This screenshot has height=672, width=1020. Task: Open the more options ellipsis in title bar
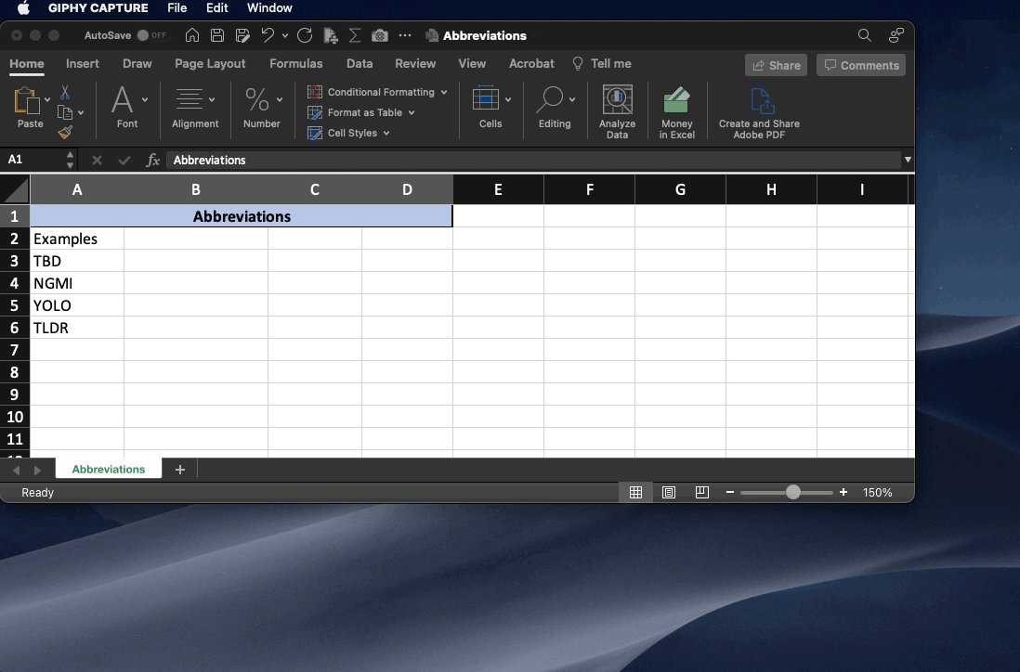coord(405,35)
